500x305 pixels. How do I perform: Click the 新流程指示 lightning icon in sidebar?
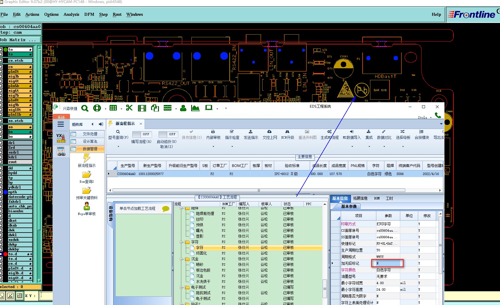87,158
